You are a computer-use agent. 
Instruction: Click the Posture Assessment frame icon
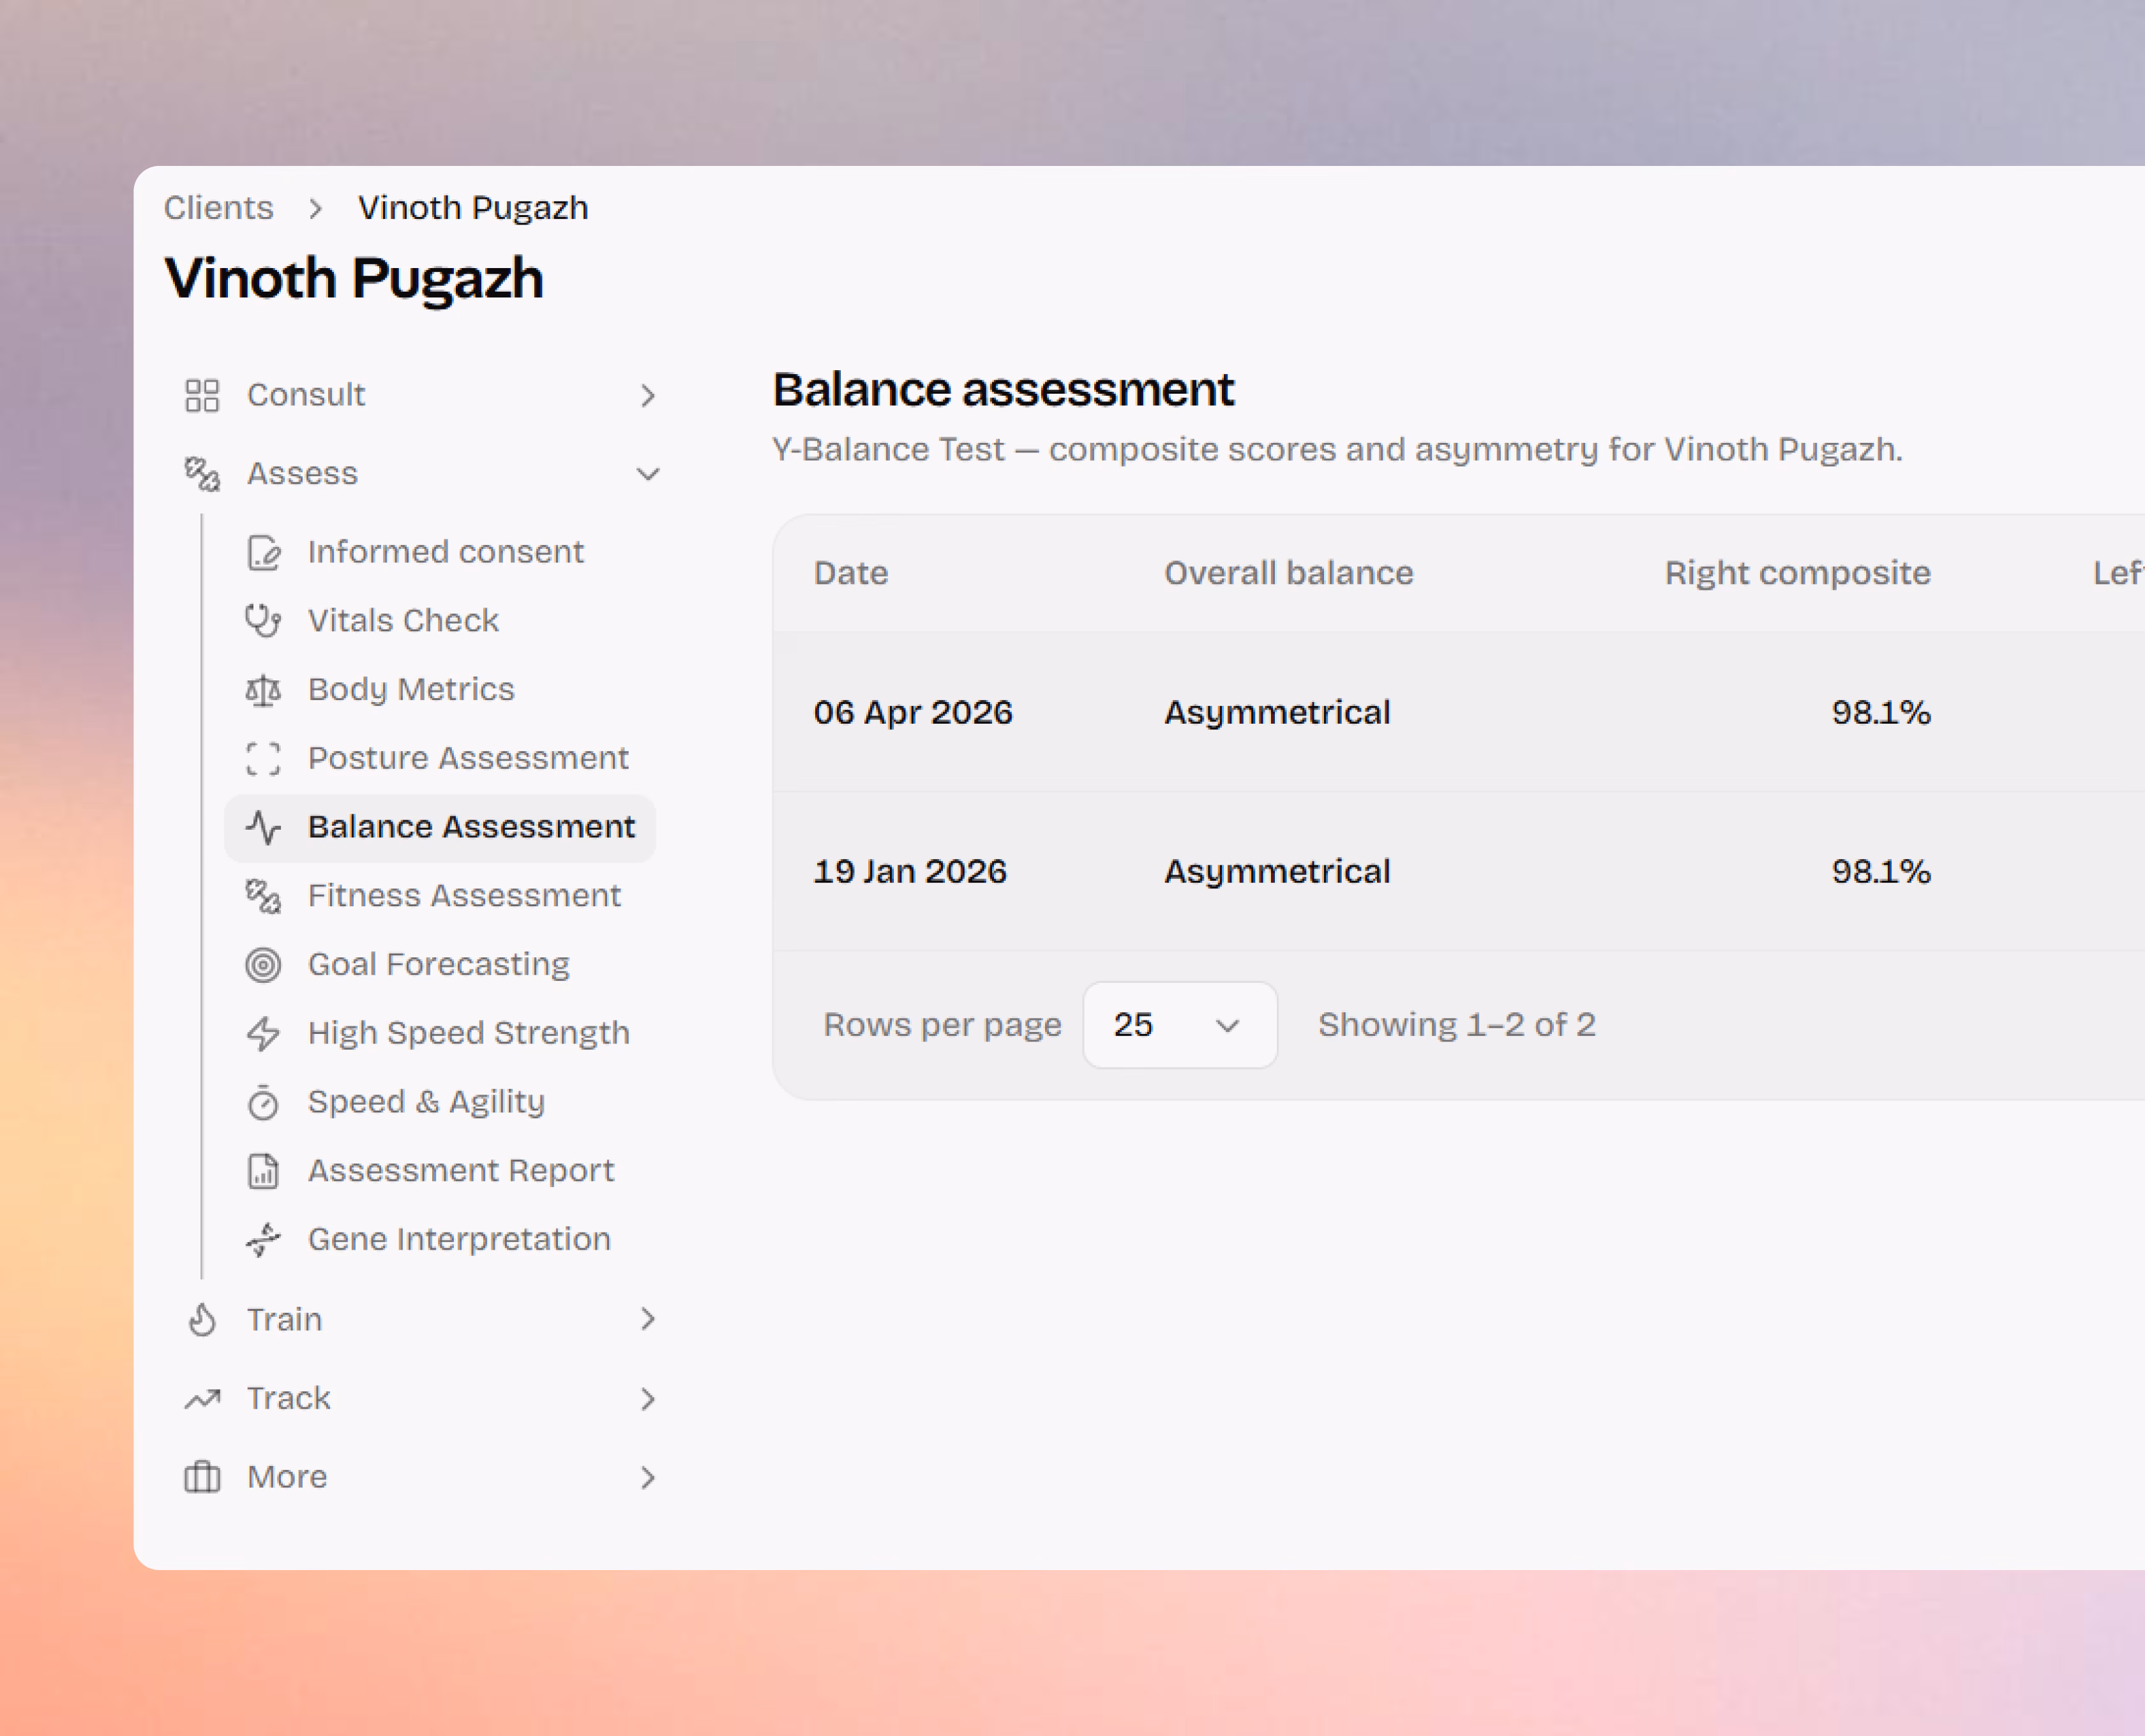(x=263, y=759)
